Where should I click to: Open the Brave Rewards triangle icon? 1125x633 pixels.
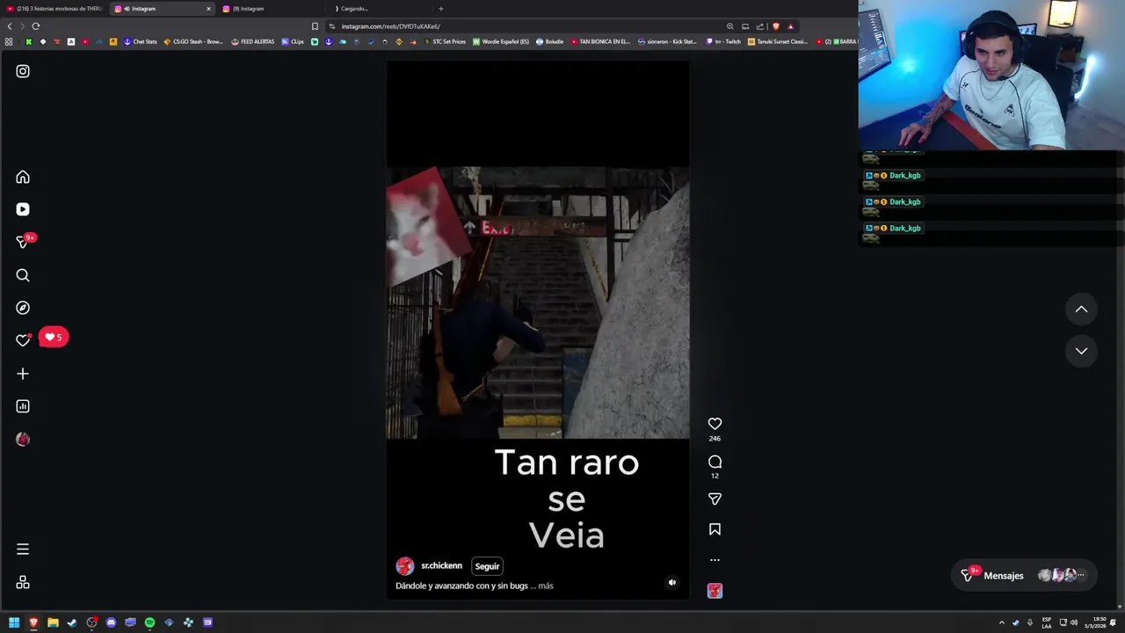[x=790, y=26]
